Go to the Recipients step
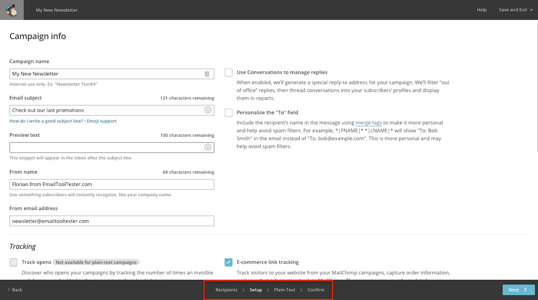This screenshot has width=538, height=300. coord(226,290)
